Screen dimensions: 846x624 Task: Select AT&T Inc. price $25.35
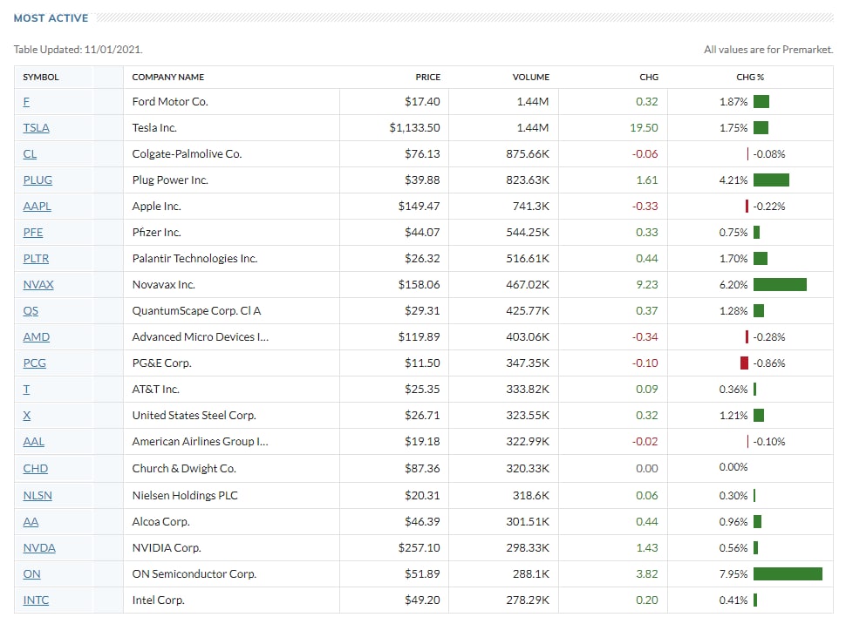click(422, 390)
